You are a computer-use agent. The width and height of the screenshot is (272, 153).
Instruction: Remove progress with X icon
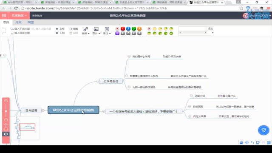coord(149,28)
